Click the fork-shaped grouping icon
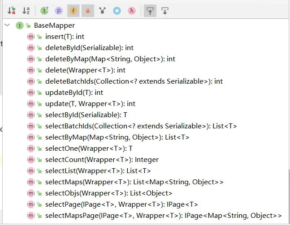 point(103,10)
